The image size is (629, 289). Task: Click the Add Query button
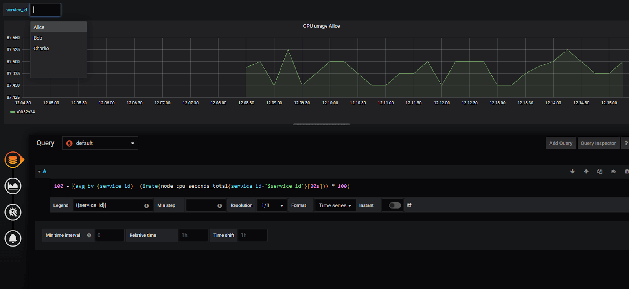coord(561,143)
